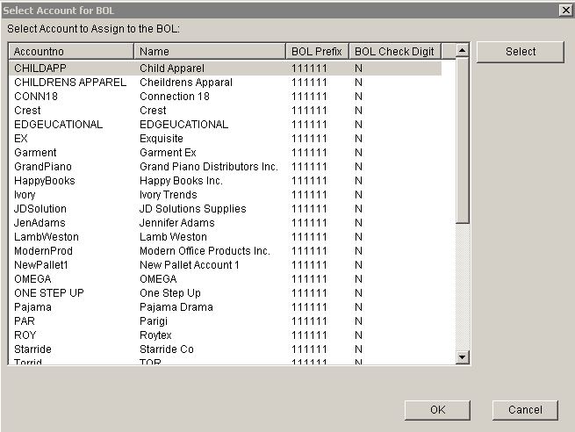
Task: Click the BOL Prefix column header
Action: coord(317,51)
